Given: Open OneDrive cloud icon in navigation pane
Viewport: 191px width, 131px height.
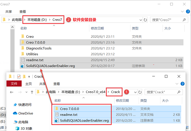Looking at the screenshot, I should click(x=15, y=113).
